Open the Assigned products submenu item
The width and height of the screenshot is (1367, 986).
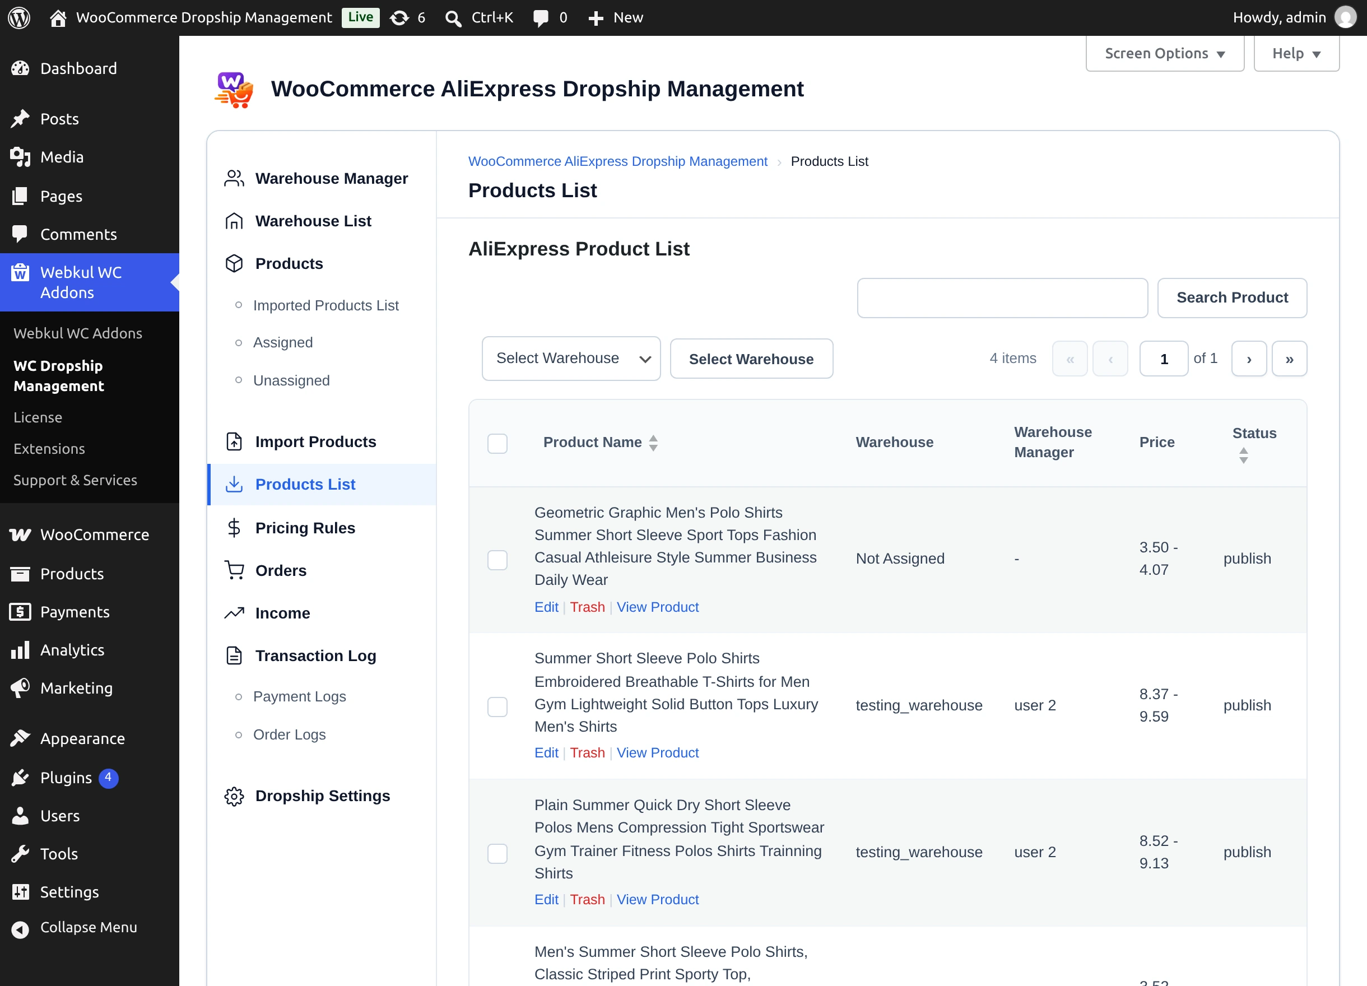(283, 342)
